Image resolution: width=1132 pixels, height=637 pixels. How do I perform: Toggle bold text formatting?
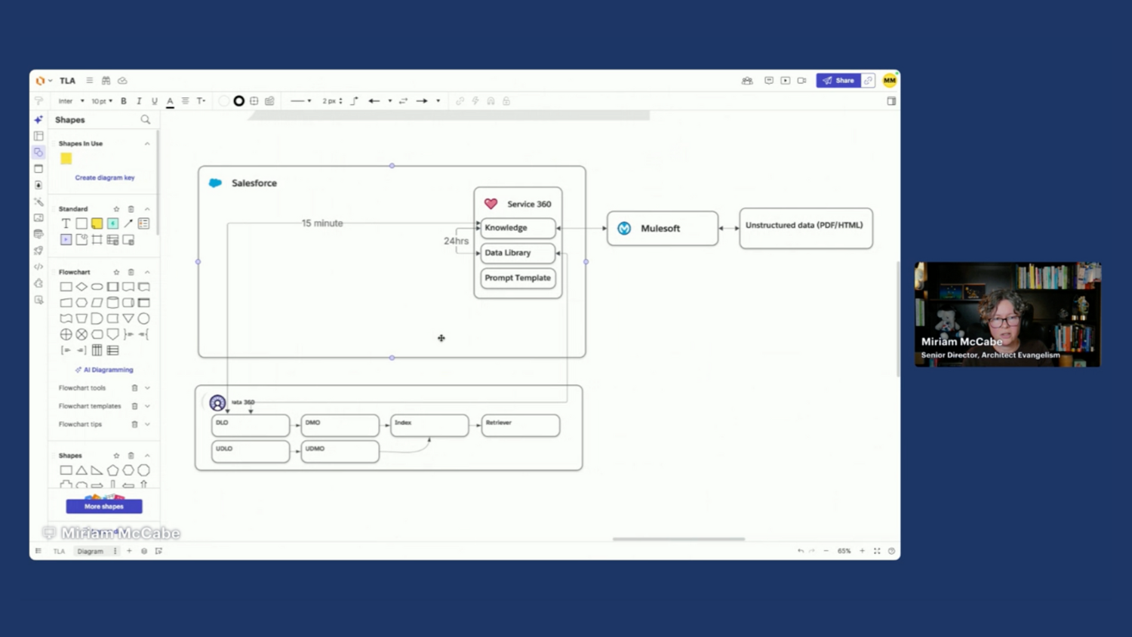[x=123, y=100]
